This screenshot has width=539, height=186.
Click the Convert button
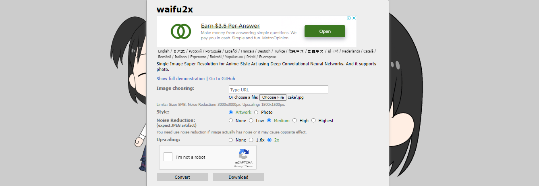[182, 177]
